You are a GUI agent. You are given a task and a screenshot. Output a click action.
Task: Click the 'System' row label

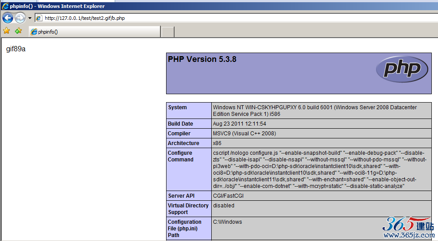[178, 107]
